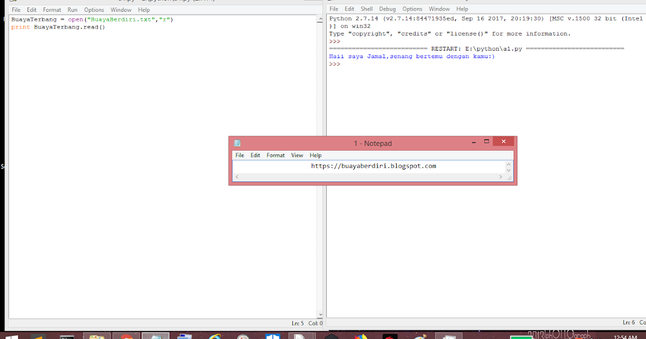Open the View menu in Notepad
This screenshot has height=339, width=646.
coord(297,155)
